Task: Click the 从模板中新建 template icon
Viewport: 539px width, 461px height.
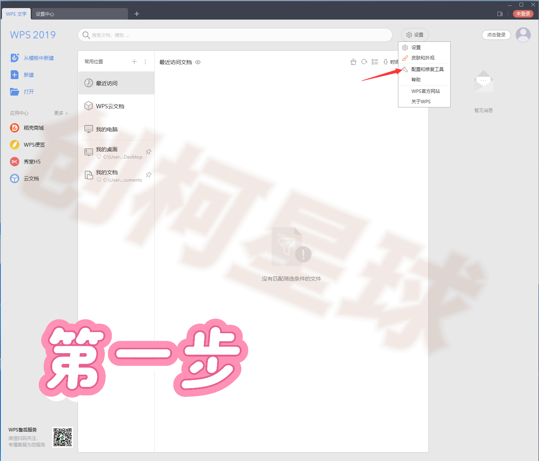Action: (15, 58)
